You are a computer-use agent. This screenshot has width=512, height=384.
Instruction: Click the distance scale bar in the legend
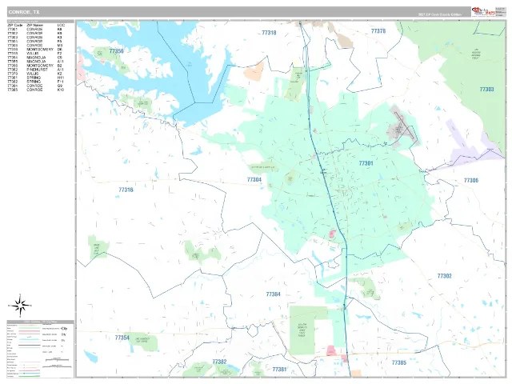(57, 360)
